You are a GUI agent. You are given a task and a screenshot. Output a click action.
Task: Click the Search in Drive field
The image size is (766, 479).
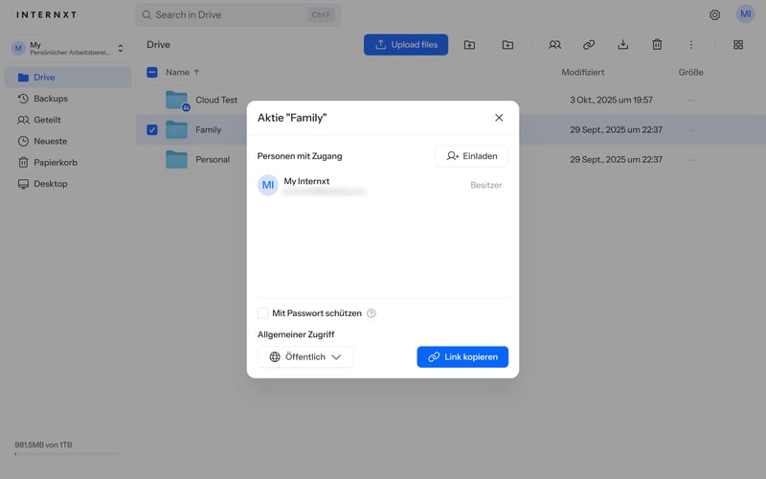(237, 15)
